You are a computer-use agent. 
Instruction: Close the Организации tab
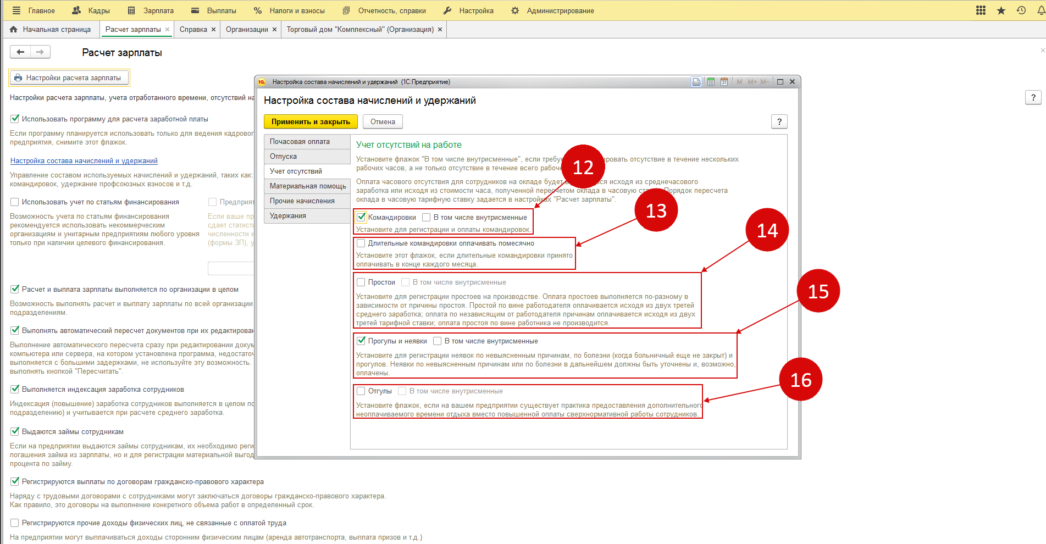coord(274,30)
